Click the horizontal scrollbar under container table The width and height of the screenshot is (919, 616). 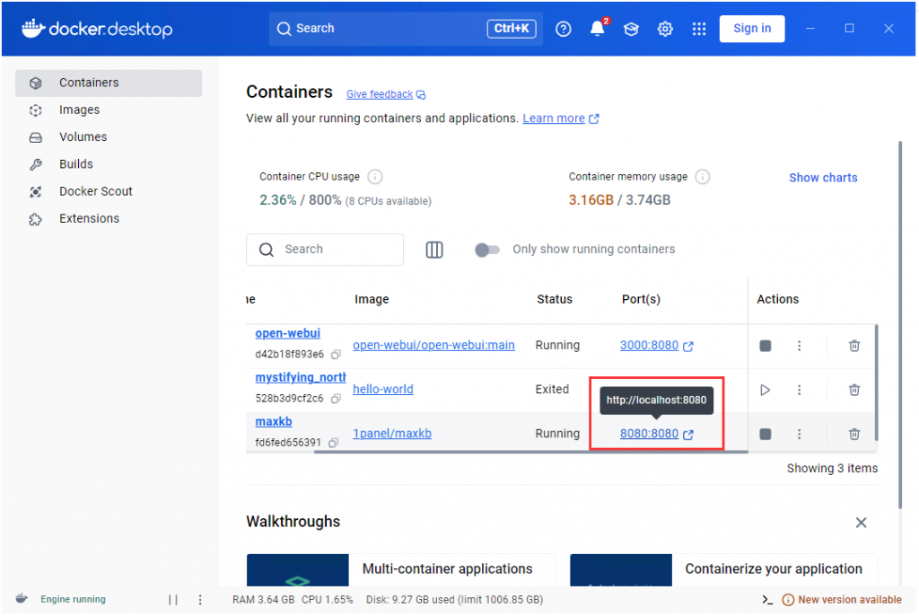coord(530,452)
